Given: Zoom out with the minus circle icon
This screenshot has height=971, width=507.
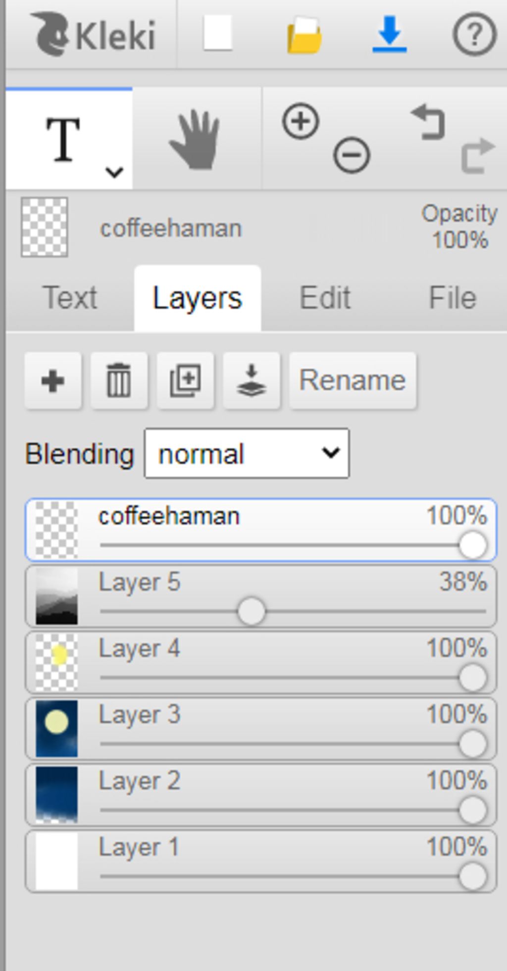Looking at the screenshot, I should [352, 155].
